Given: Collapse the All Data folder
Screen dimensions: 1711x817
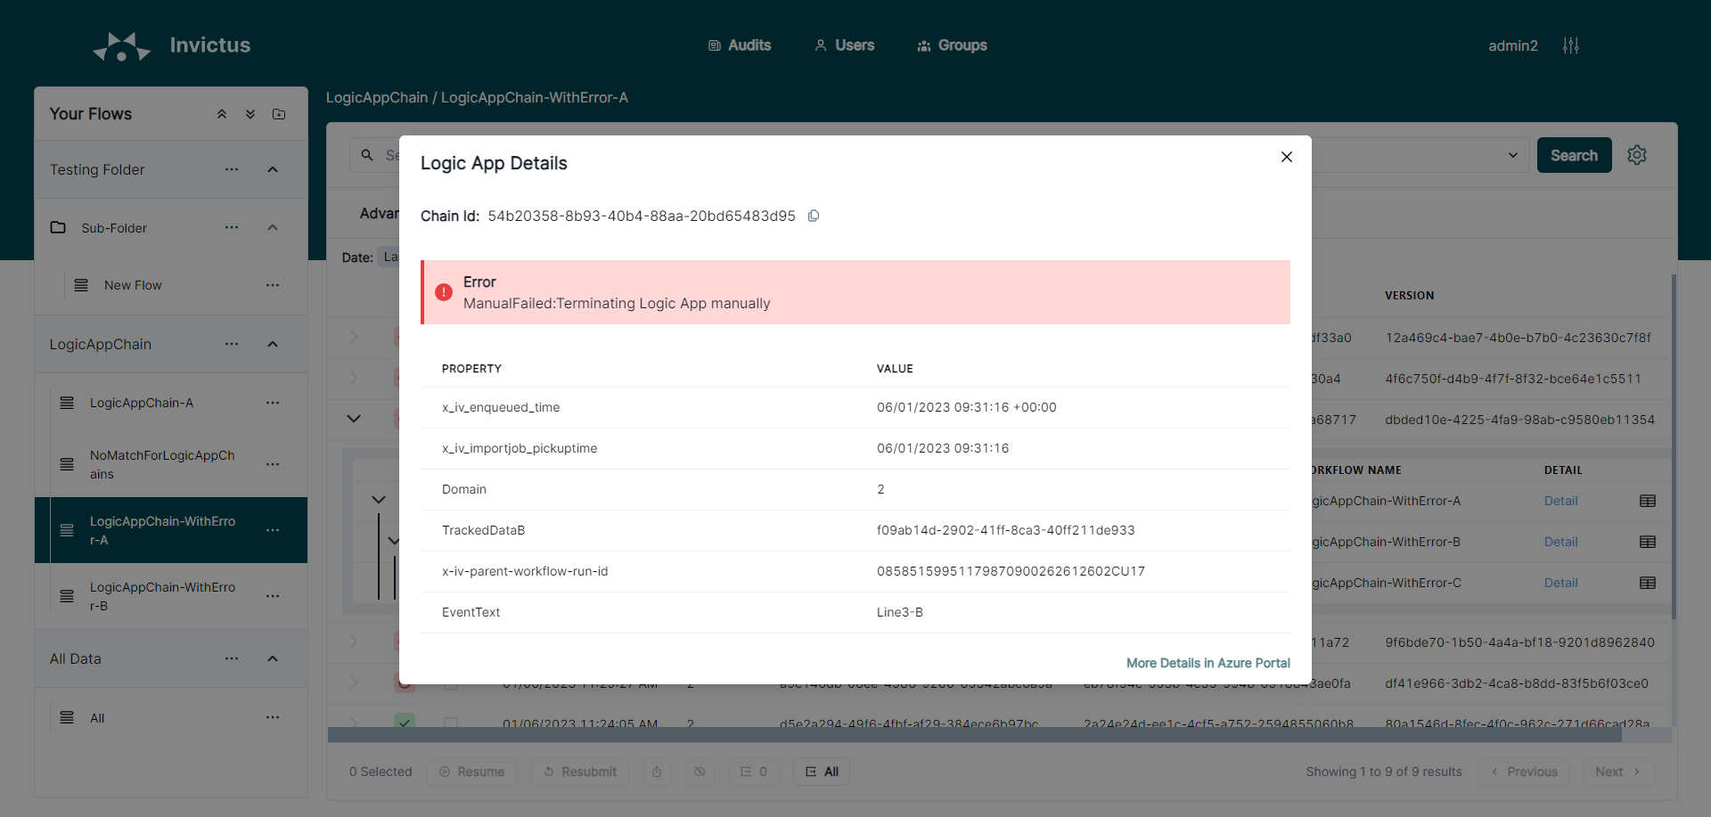Looking at the screenshot, I should point(273,658).
